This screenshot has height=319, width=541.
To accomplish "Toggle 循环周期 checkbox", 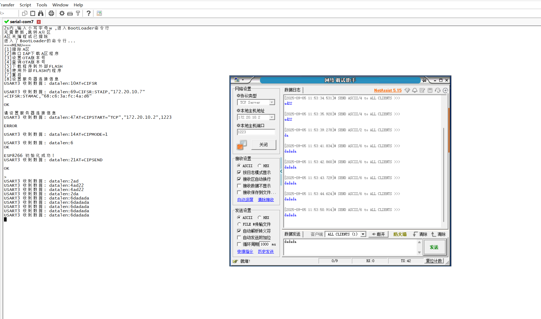I will pyautogui.click(x=239, y=244).
